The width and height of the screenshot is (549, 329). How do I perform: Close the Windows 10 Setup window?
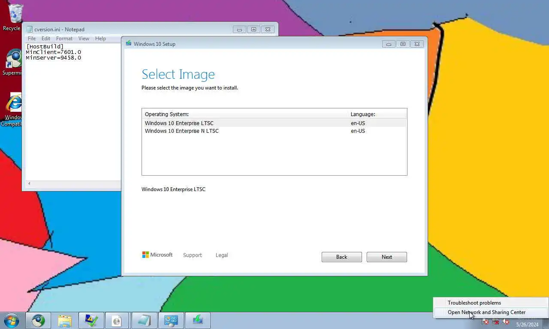417,44
